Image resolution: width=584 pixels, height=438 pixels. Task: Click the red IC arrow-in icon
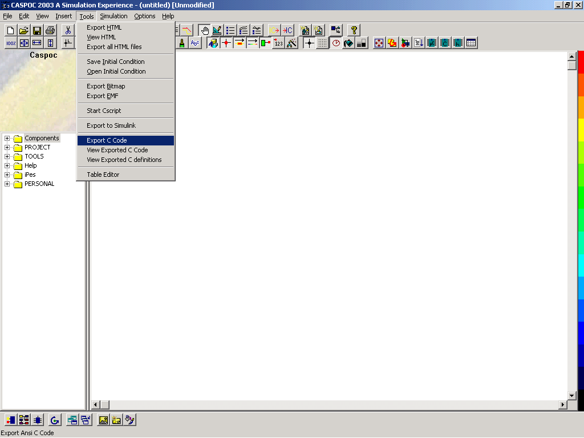pyautogui.click(x=287, y=31)
